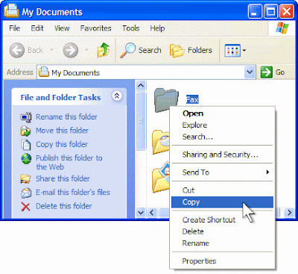298x274 pixels.
Task: Expand the Address bar dropdown
Action: [x=250, y=72]
